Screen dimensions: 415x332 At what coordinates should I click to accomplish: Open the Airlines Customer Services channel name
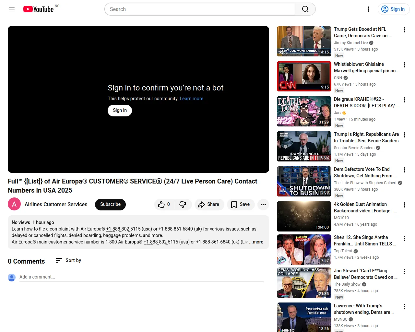pyautogui.click(x=56, y=205)
